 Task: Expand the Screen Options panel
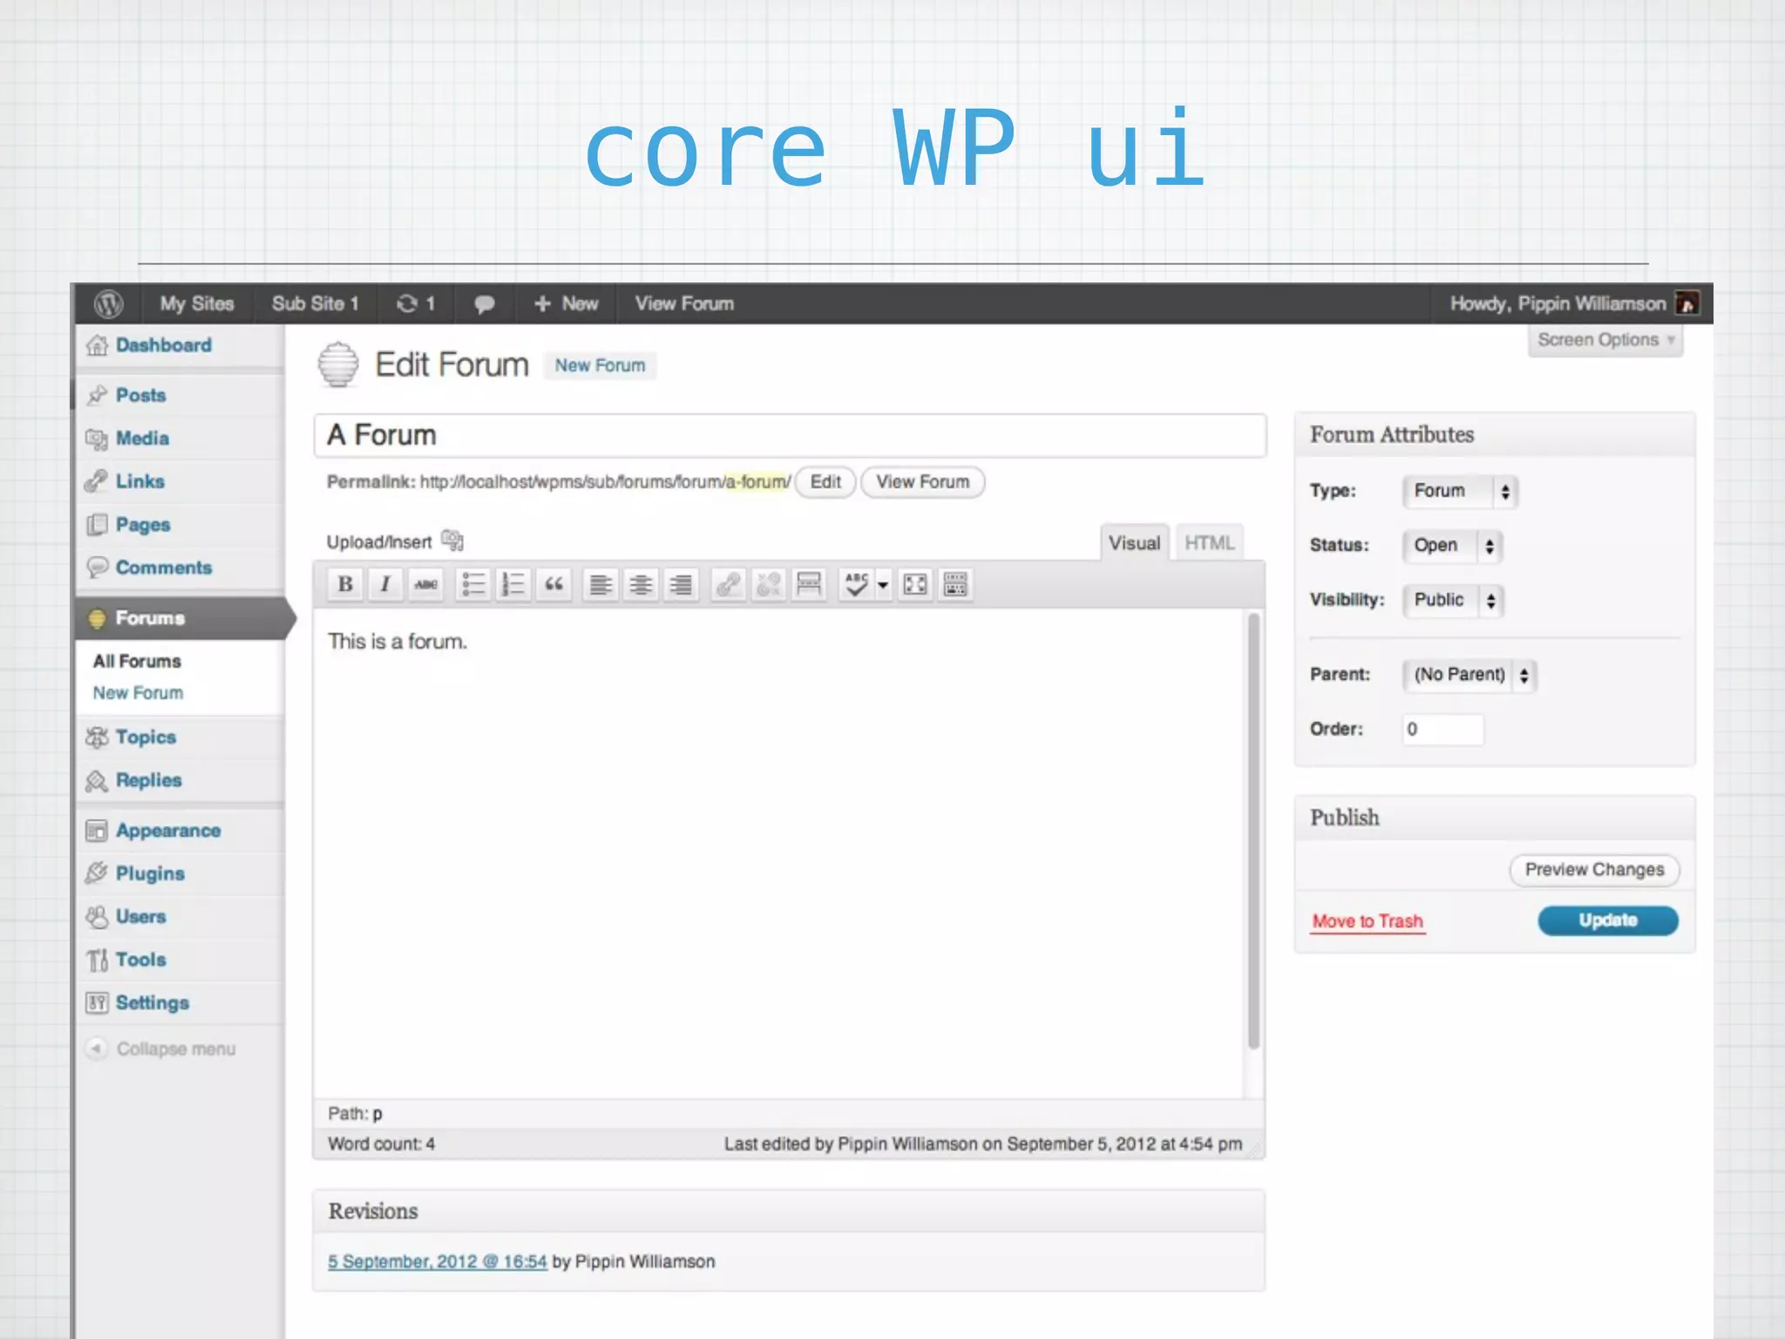point(1605,340)
